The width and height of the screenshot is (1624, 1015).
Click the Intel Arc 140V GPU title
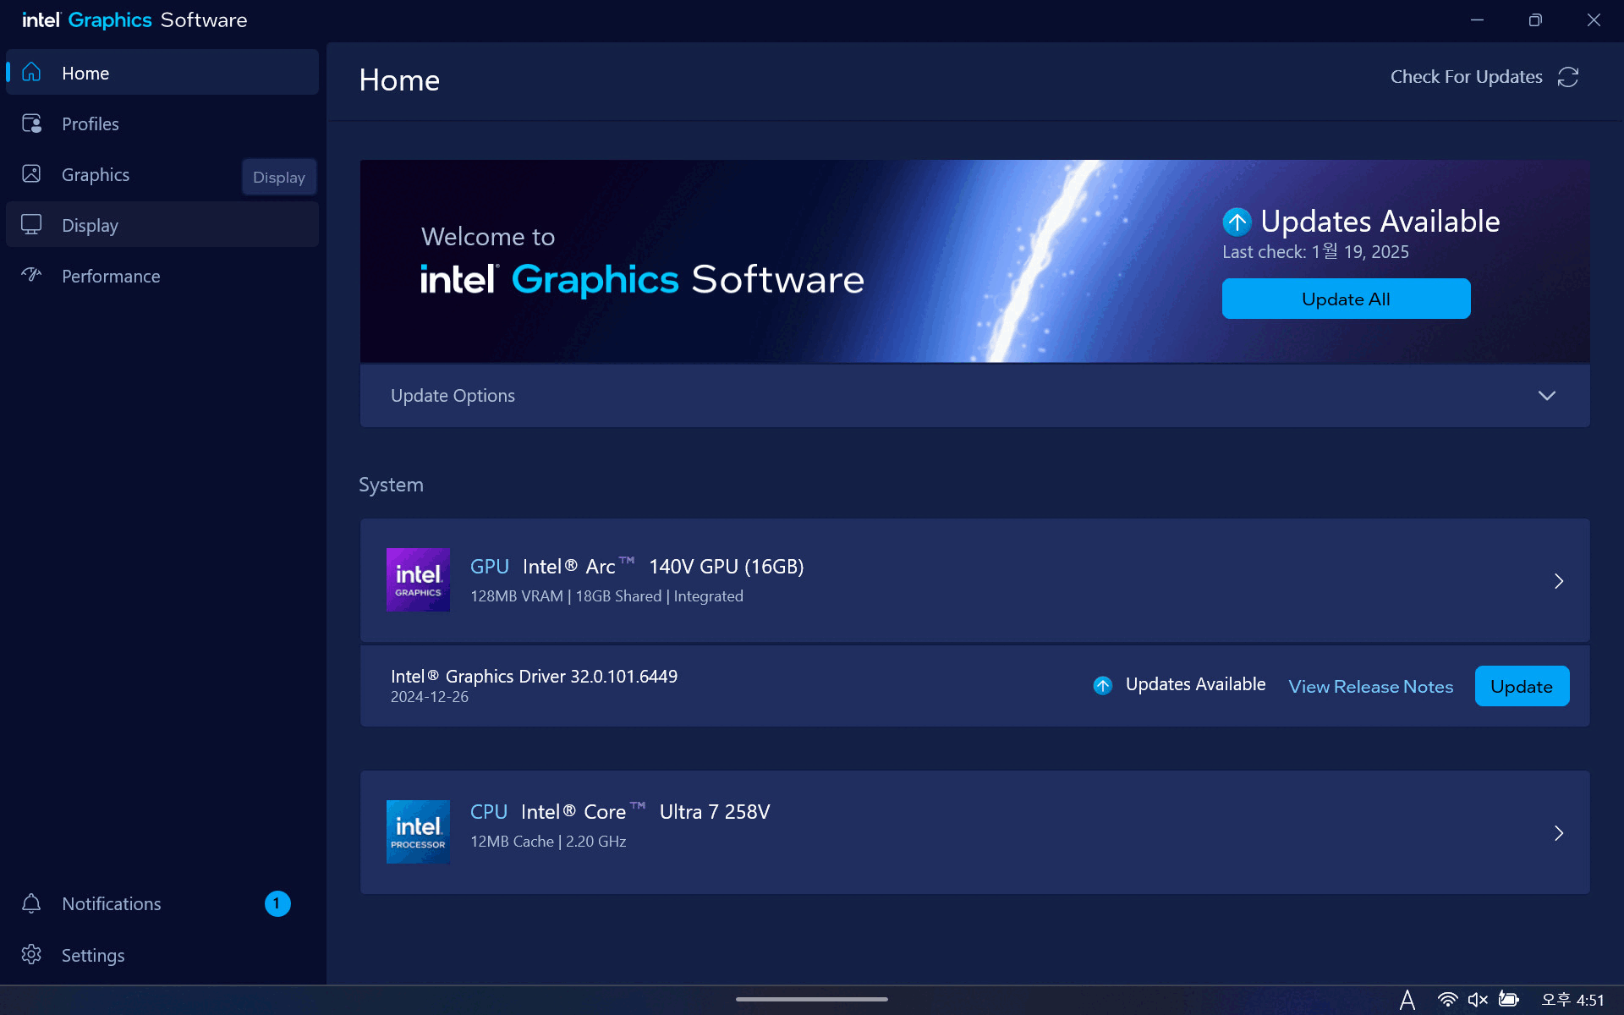(662, 566)
